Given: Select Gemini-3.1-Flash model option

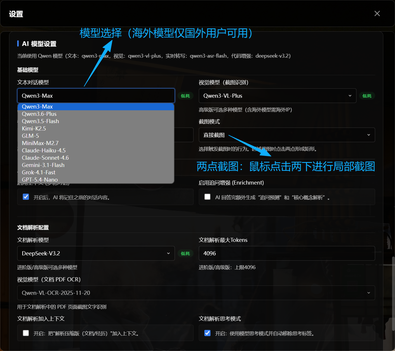Looking at the screenshot, I should tap(96, 165).
